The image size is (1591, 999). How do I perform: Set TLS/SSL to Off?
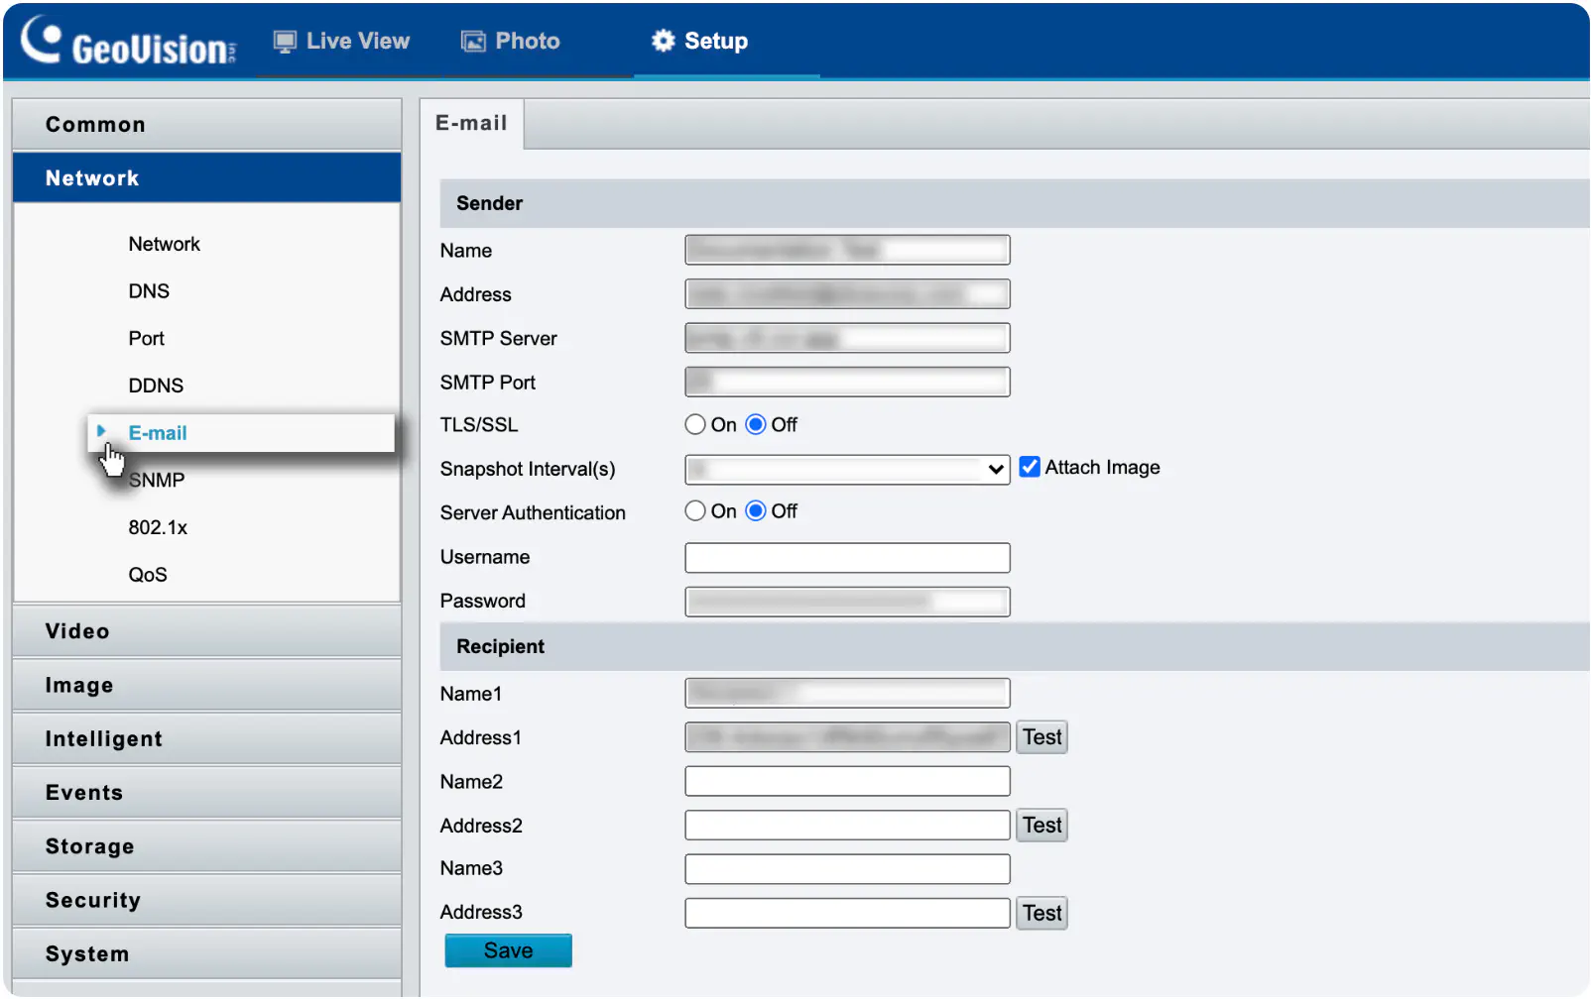coord(756,425)
